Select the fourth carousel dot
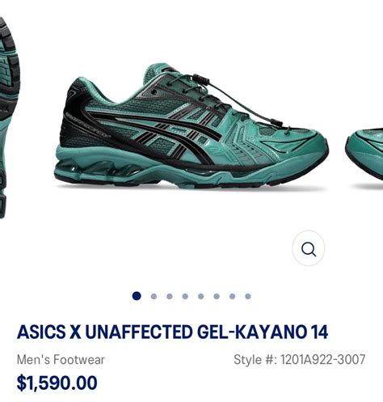Screen dimensions: 383x402 coord(185,296)
